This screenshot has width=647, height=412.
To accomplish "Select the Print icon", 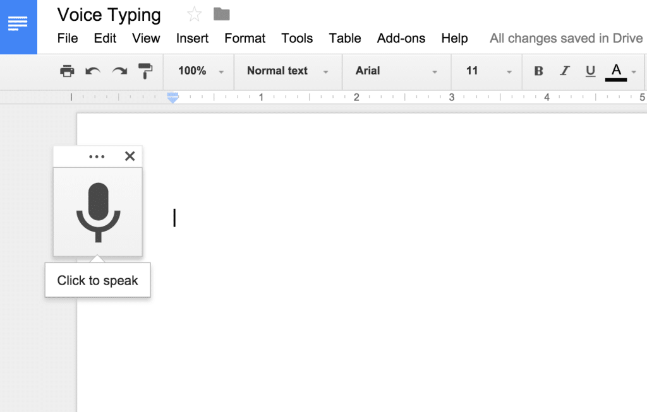I will tap(66, 71).
